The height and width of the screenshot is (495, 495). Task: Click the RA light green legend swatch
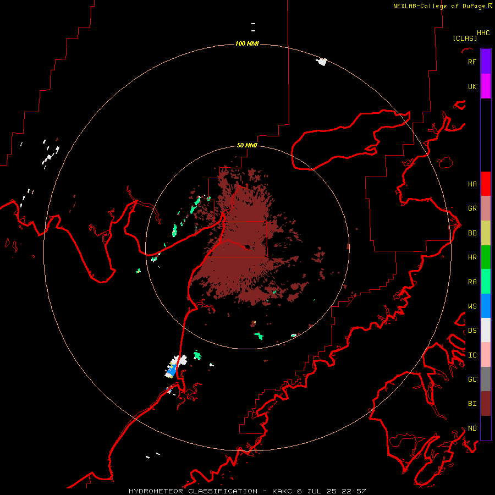pos(486,282)
